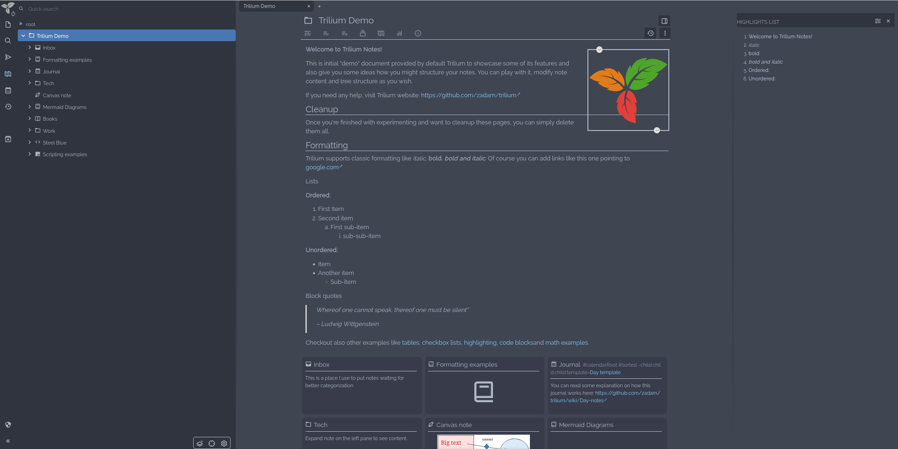Open the note map icon in left sidebar
Viewport: 898px width, 449px height.
click(8, 74)
